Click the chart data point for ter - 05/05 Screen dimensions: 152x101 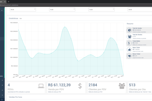pos(38,53)
